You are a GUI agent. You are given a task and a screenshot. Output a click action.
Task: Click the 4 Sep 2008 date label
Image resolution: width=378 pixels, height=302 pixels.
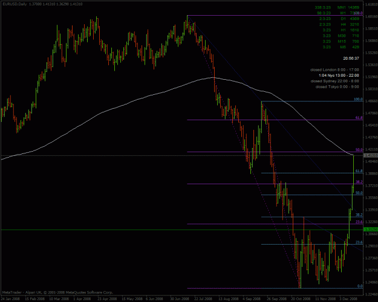pos(252,299)
